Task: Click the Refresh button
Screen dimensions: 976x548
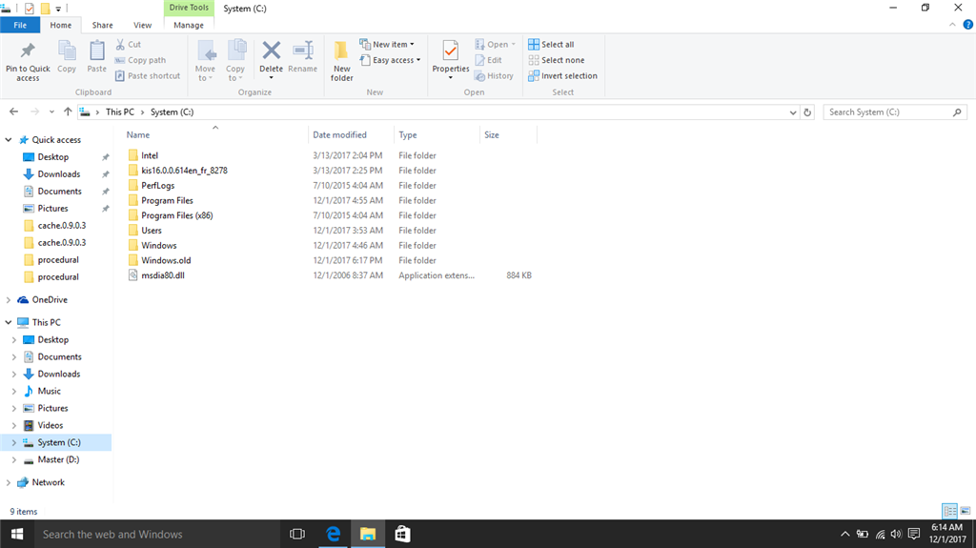Action: tap(807, 112)
